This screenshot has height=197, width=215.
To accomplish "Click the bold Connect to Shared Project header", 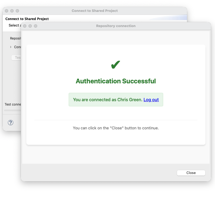I will (x=27, y=19).
